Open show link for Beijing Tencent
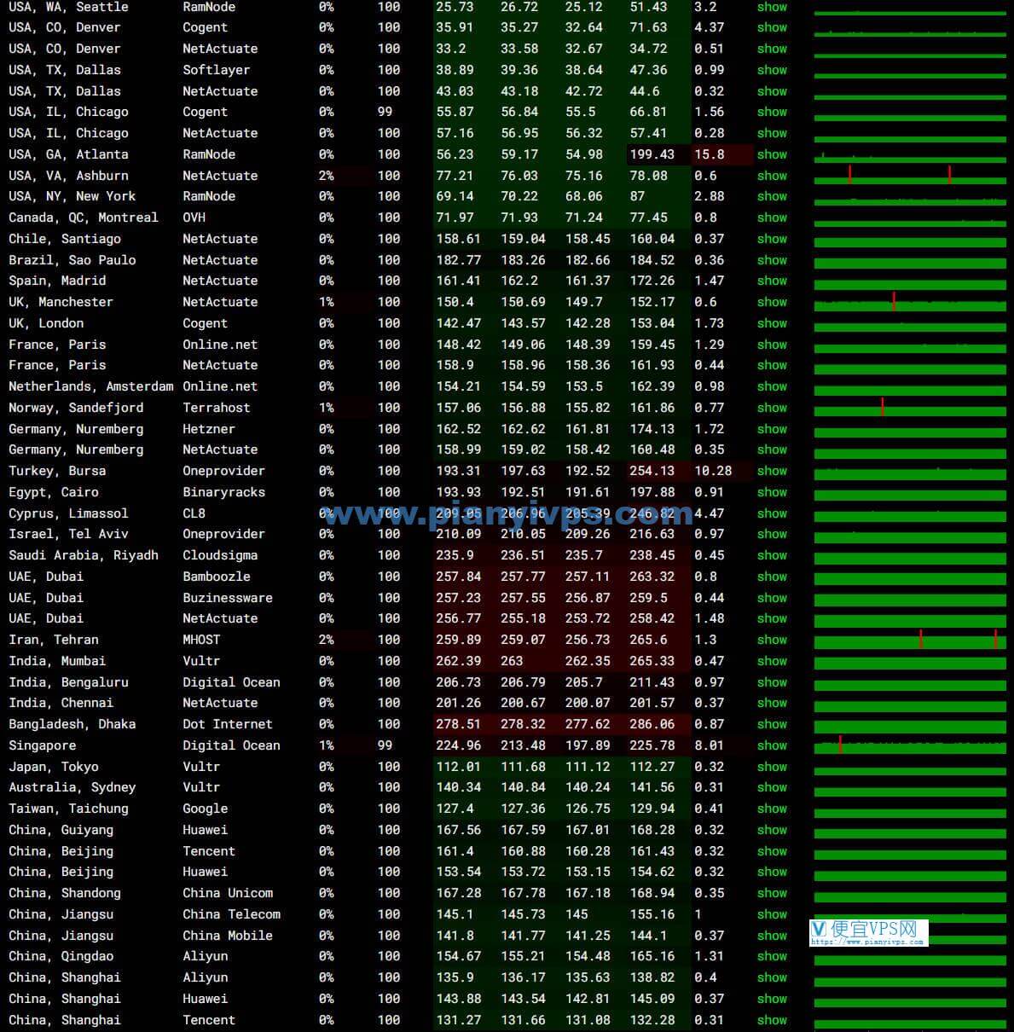1014x1032 pixels. click(772, 851)
